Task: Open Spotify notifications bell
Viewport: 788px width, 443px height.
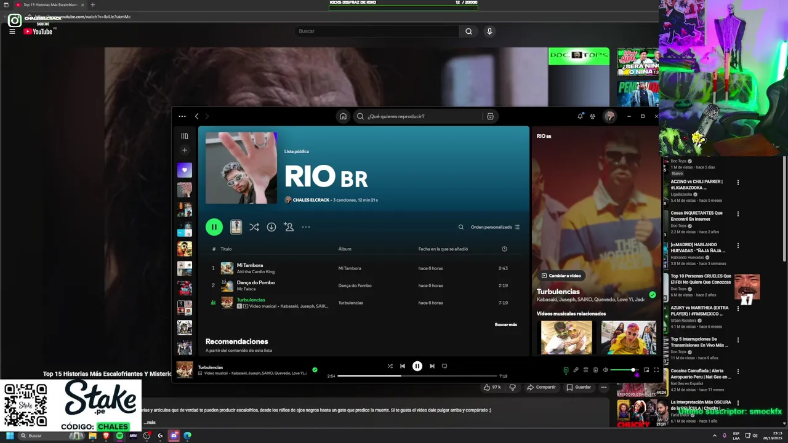Action: click(x=580, y=116)
